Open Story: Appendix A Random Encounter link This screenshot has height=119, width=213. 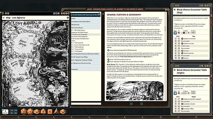click(x=125, y=61)
